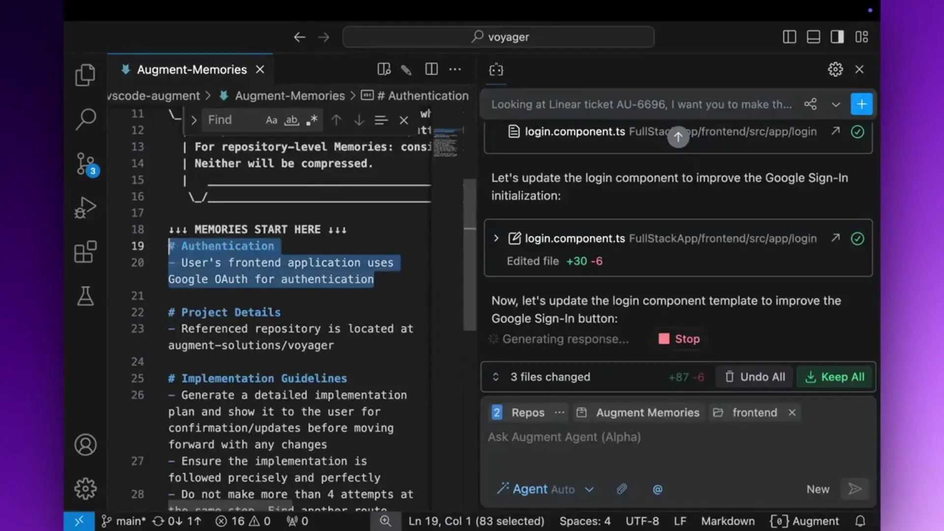Image resolution: width=944 pixels, height=531 pixels.
Task: Open remote window status bar button
Action: pyautogui.click(x=79, y=521)
